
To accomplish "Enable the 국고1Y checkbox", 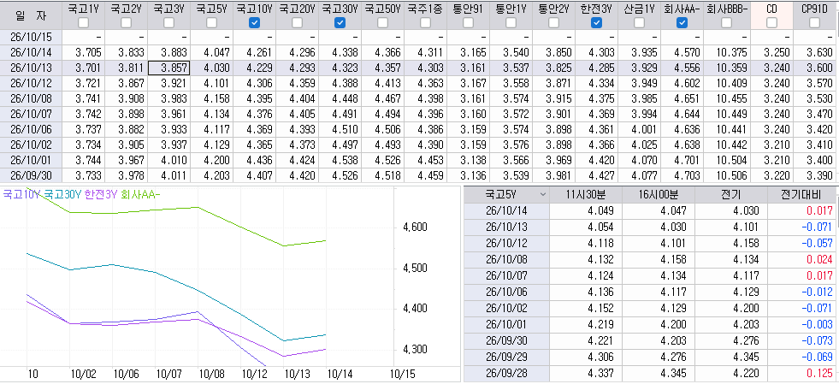I will pyautogui.click(x=84, y=22).
